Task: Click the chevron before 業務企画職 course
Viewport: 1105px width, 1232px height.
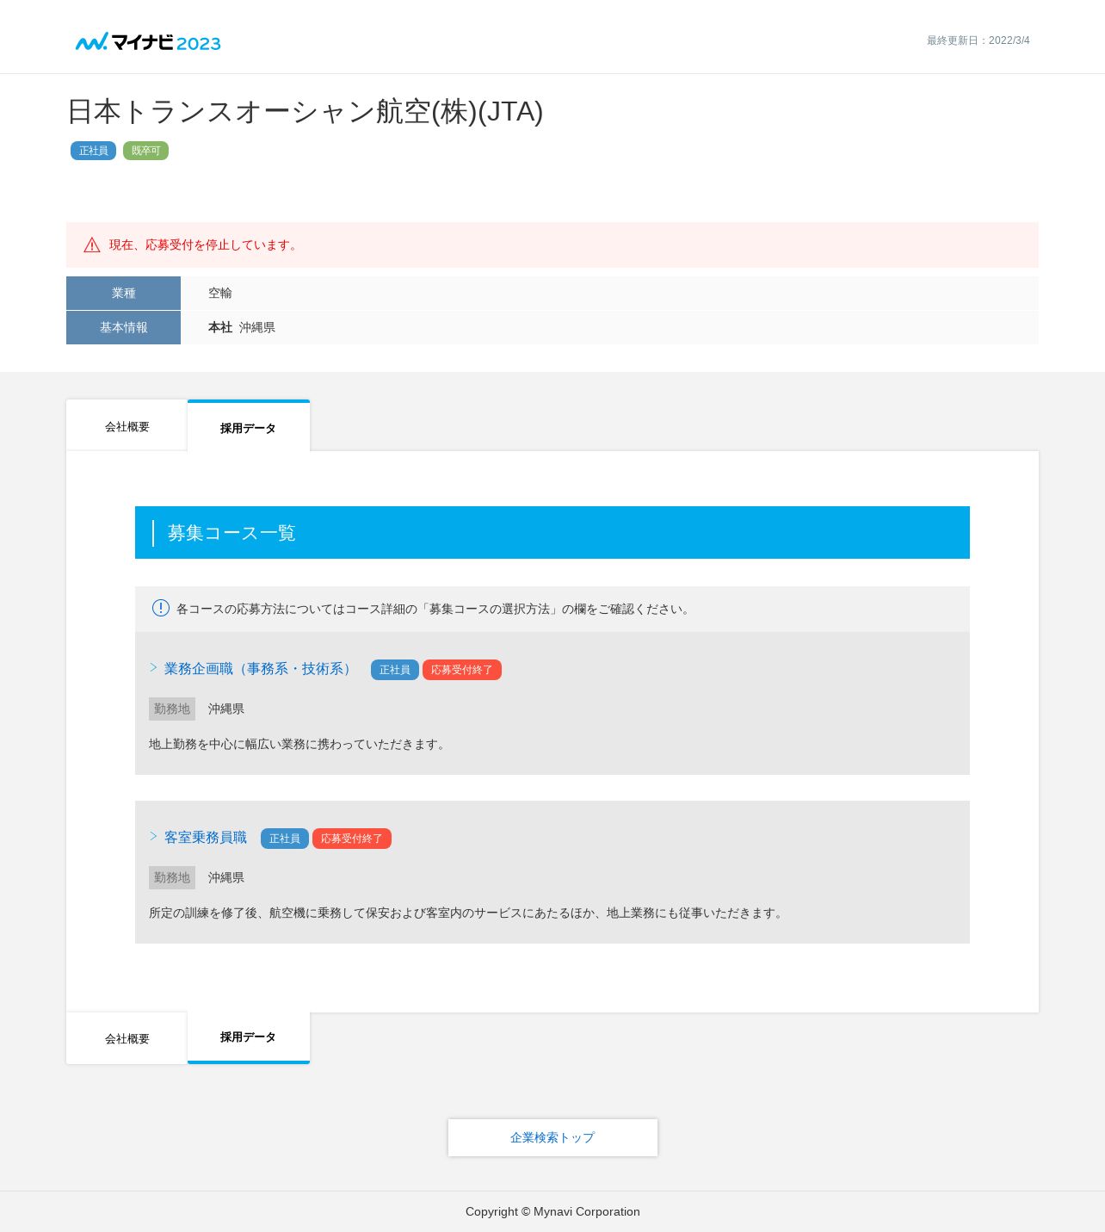Action: coord(153,668)
